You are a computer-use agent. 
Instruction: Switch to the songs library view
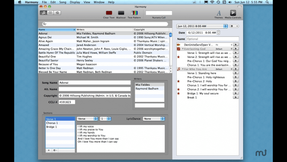(43, 13)
